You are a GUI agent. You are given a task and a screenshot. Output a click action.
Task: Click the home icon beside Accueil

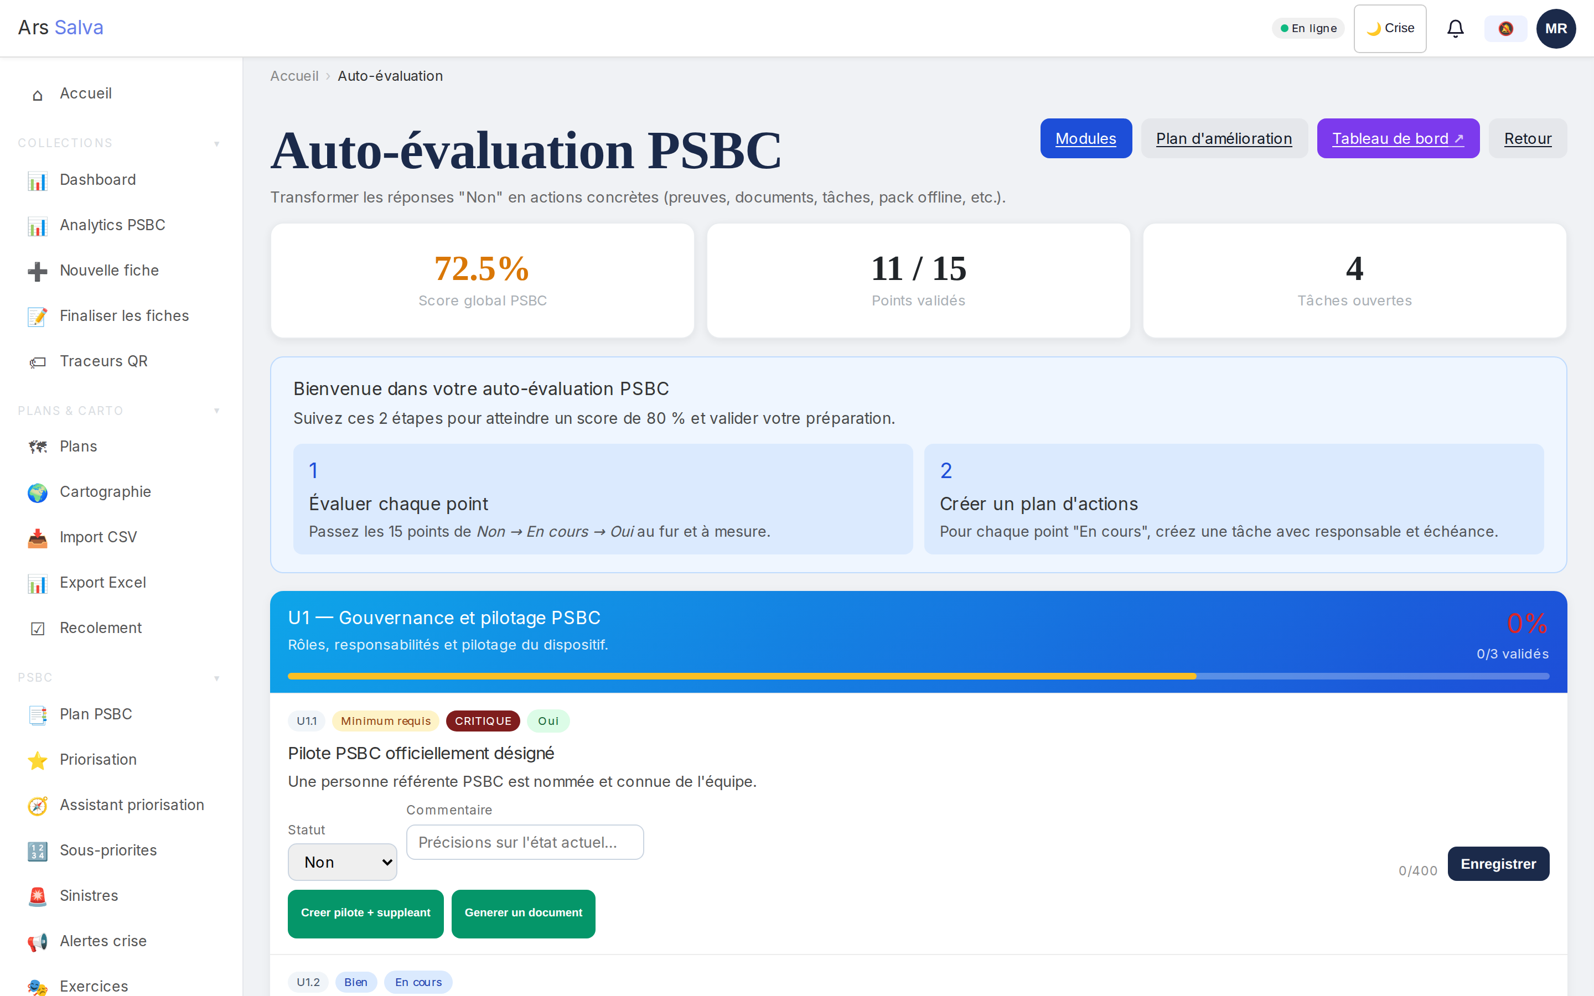tap(38, 95)
